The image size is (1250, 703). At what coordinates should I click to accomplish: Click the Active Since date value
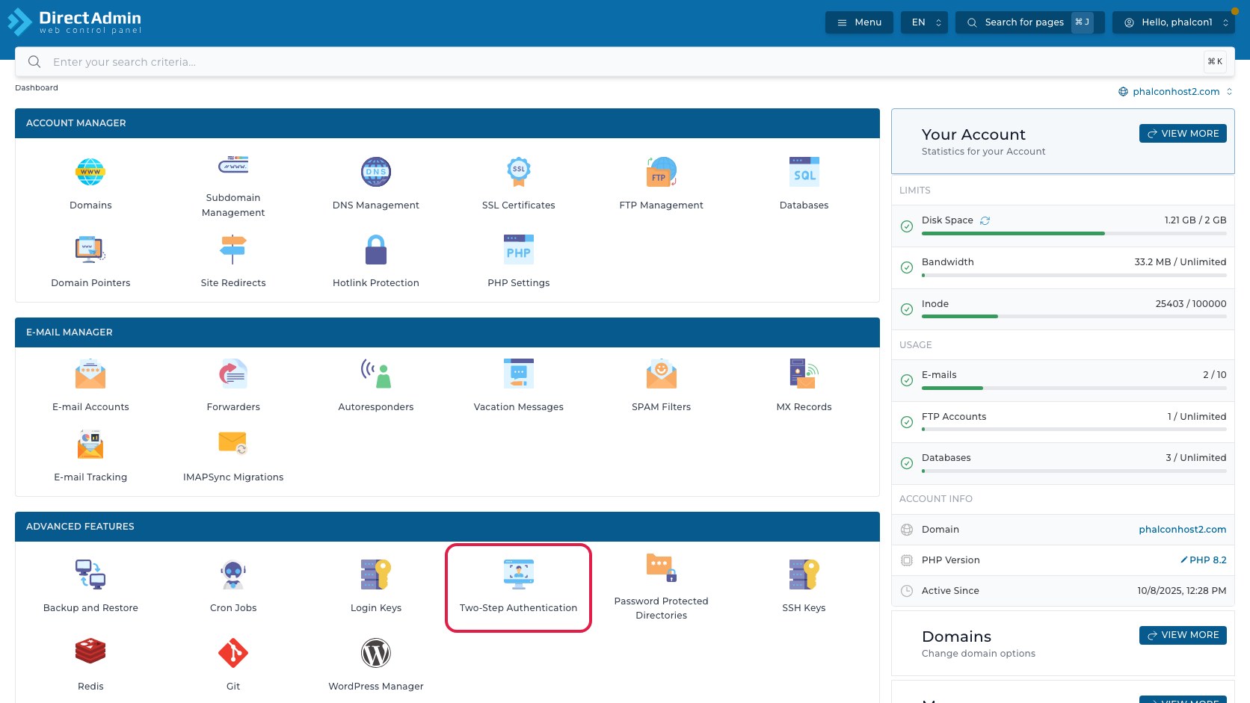click(x=1182, y=591)
